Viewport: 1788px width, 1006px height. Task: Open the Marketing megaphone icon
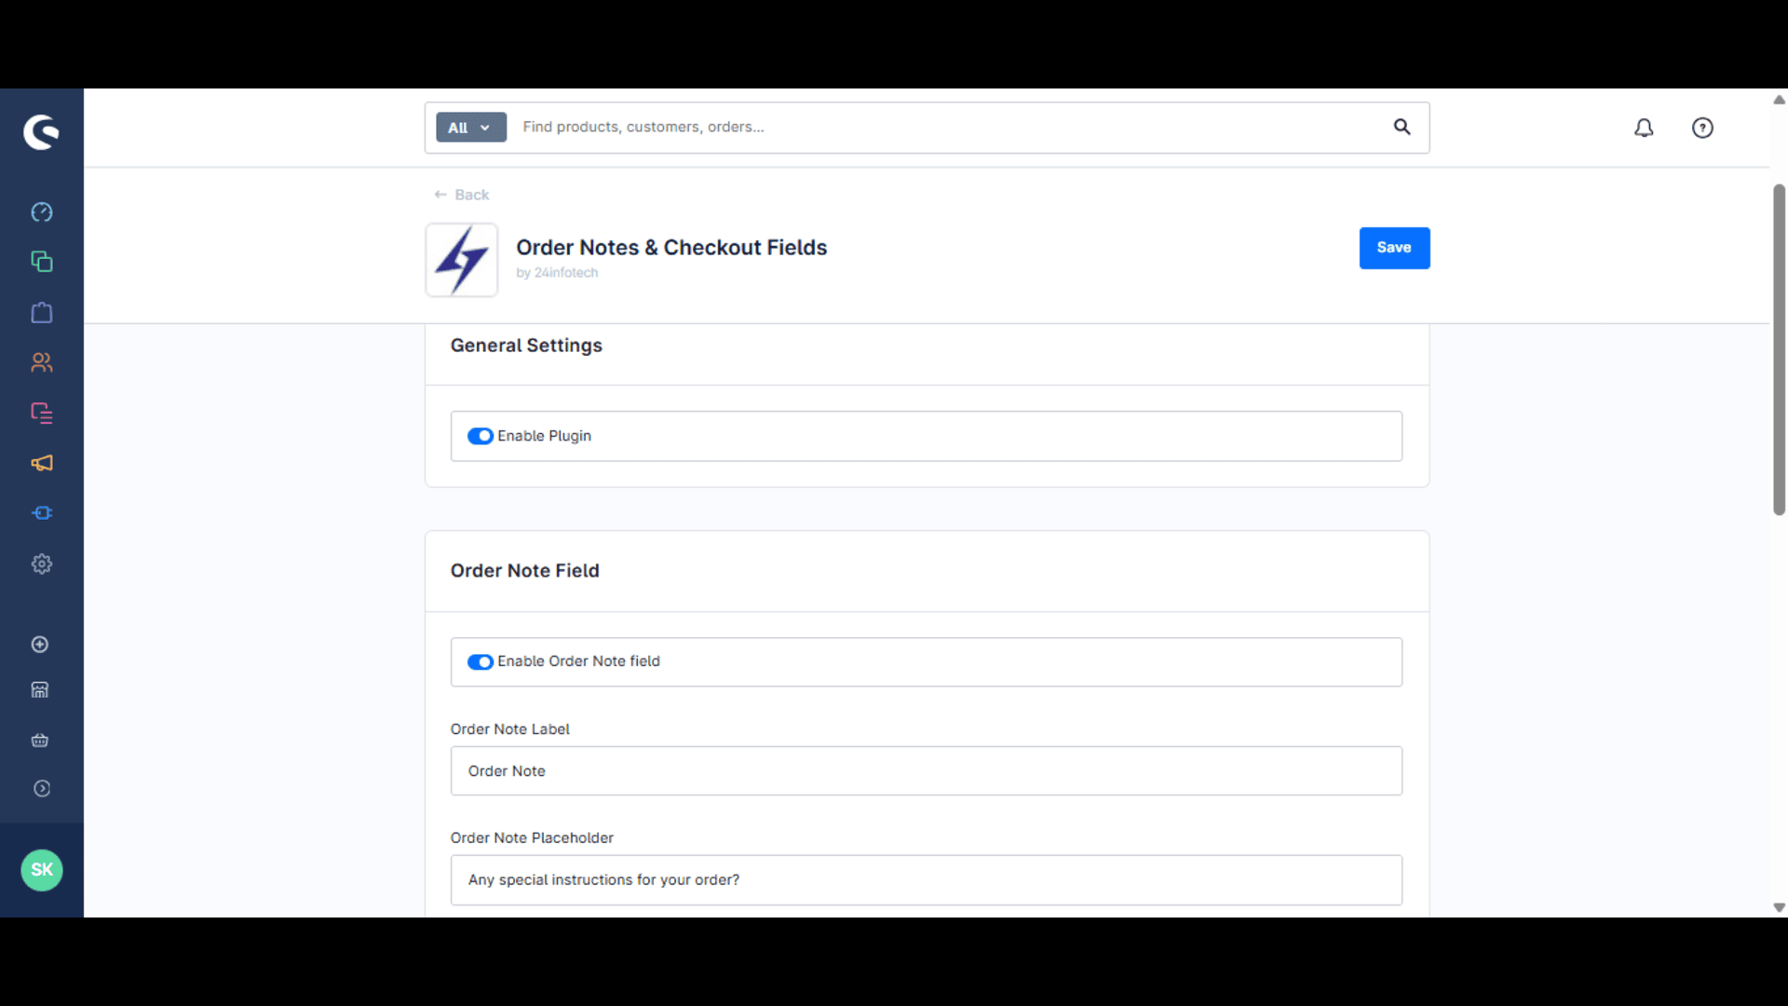pos(41,463)
